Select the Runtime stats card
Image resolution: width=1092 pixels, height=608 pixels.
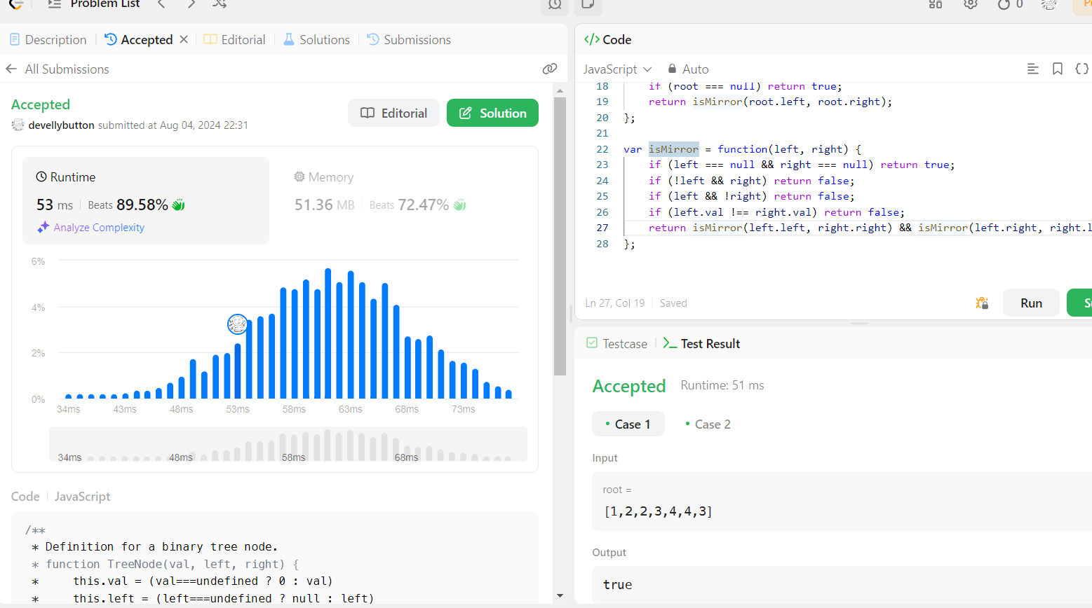click(146, 200)
